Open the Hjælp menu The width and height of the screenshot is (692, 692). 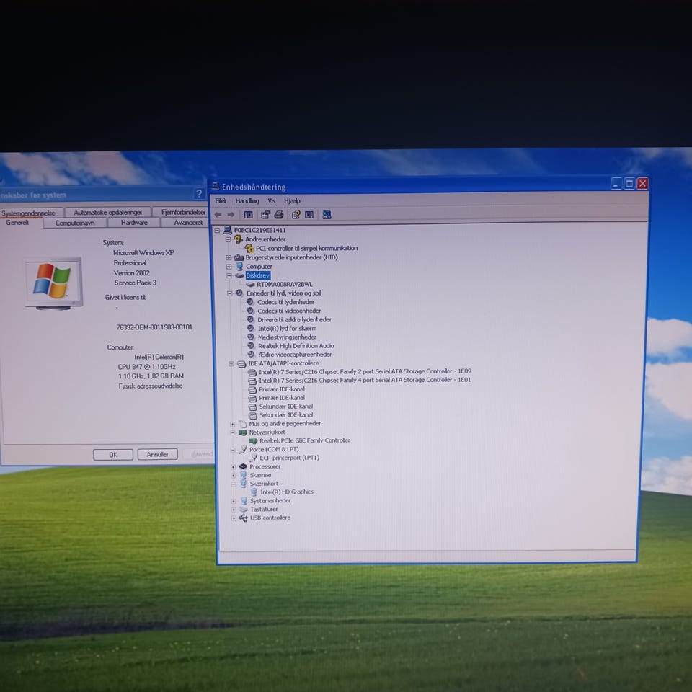coord(292,201)
